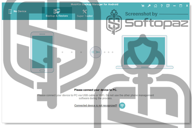The height and width of the screenshot is (128, 196).
Task: Open help via question mark icon
Action: click(162, 6)
